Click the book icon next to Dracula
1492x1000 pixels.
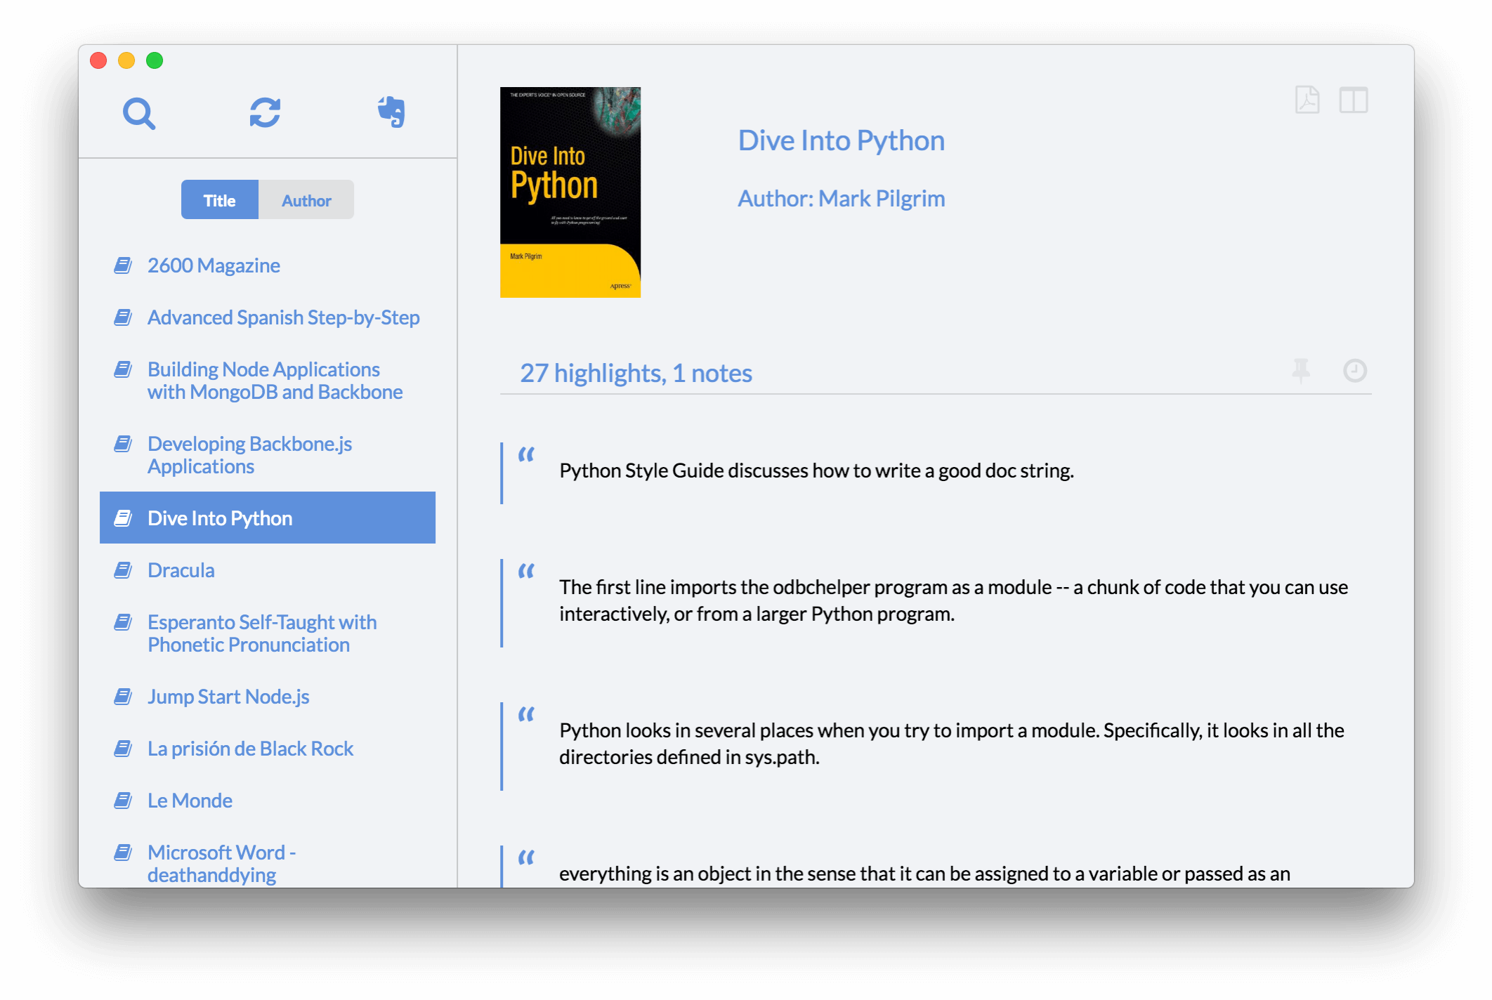124,570
